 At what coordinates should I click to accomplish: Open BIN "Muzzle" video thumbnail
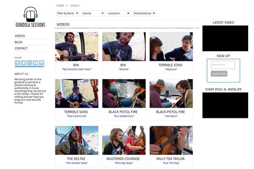[x=124, y=46]
